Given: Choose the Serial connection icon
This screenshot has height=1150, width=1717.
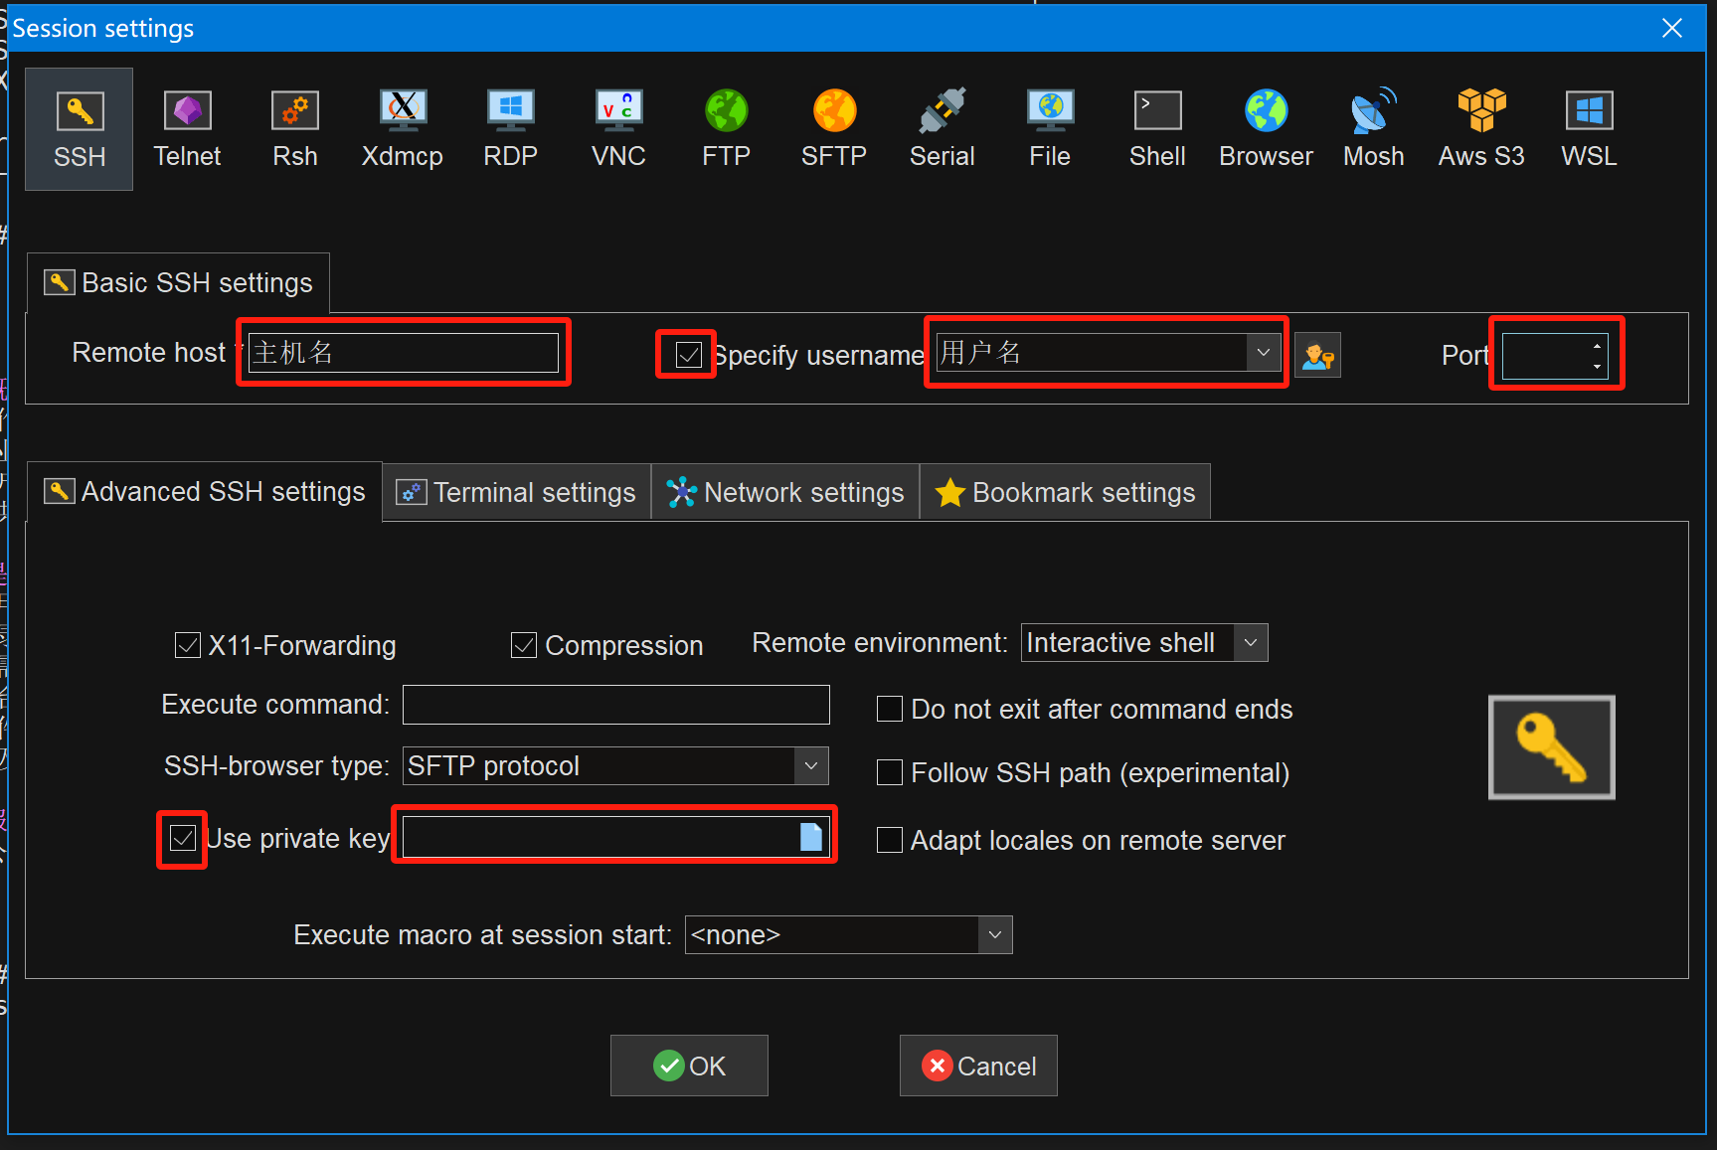Looking at the screenshot, I should click(942, 128).
